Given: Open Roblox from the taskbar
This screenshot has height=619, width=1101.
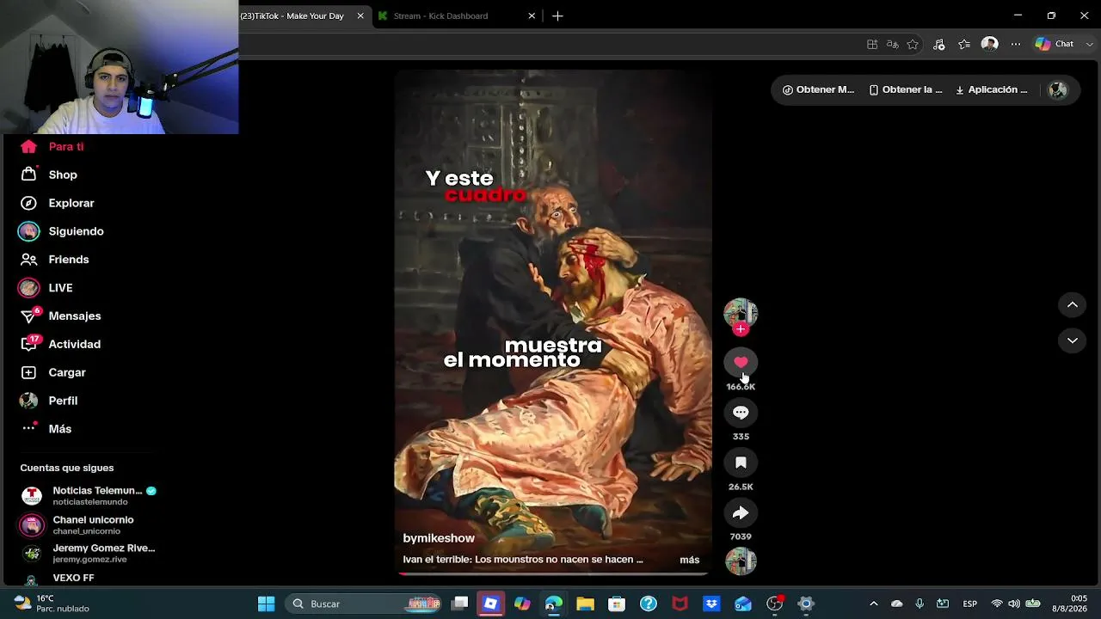Looking at the screenshot, I should tap(491, 604).
